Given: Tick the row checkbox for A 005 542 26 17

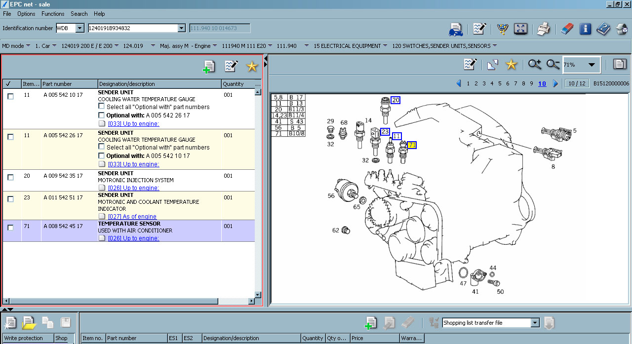Looking at the screenshot, I should click(x=10, y=137).
